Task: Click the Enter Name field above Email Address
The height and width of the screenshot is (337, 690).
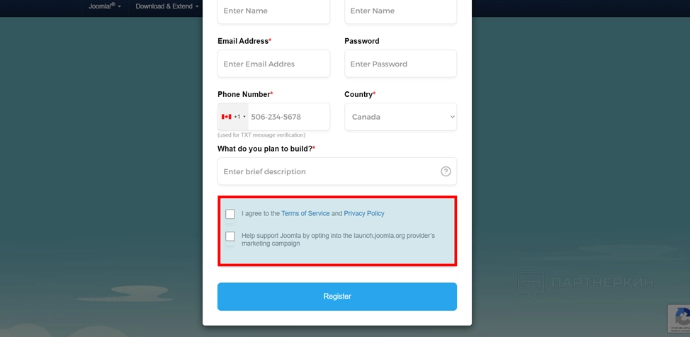Action: point(273,11)
